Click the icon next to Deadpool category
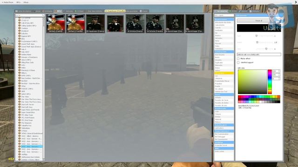Viewport: 298px width, 167px height. tap(20, 31)
